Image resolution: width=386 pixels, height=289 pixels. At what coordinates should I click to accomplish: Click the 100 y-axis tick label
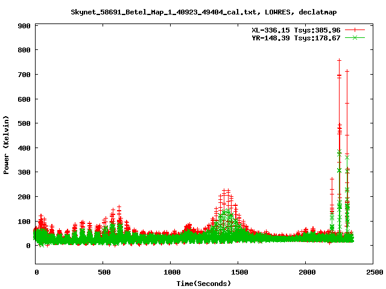pos(24,222)
